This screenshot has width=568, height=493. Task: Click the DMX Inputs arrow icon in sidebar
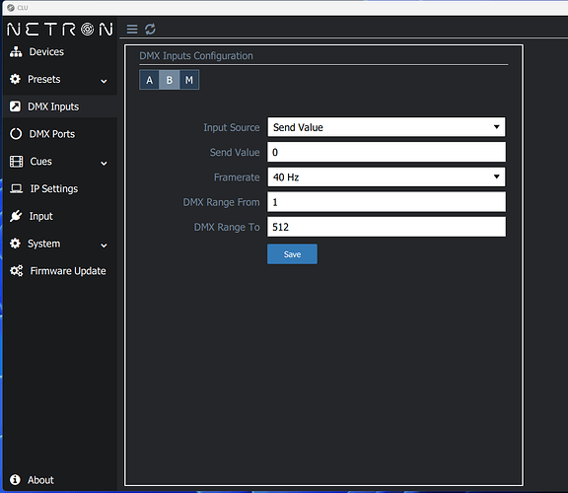tap(15, 106)
